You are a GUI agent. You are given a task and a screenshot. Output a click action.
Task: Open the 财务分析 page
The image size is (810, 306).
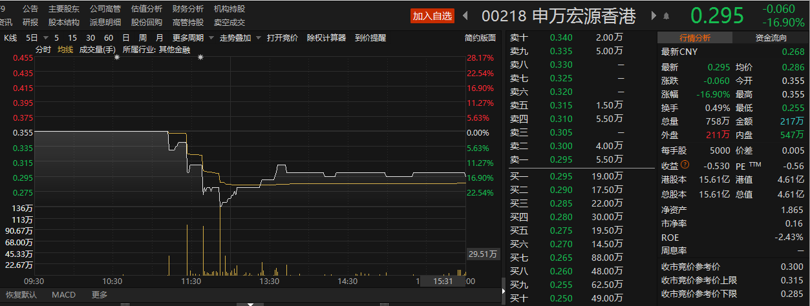pos(188,9)
